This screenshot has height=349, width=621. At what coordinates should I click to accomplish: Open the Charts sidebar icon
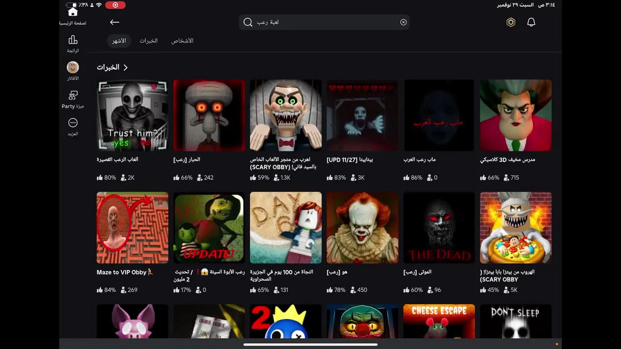73,40
